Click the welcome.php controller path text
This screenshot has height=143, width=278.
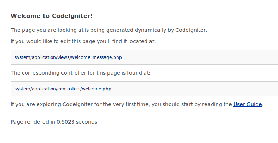point(63,89)
